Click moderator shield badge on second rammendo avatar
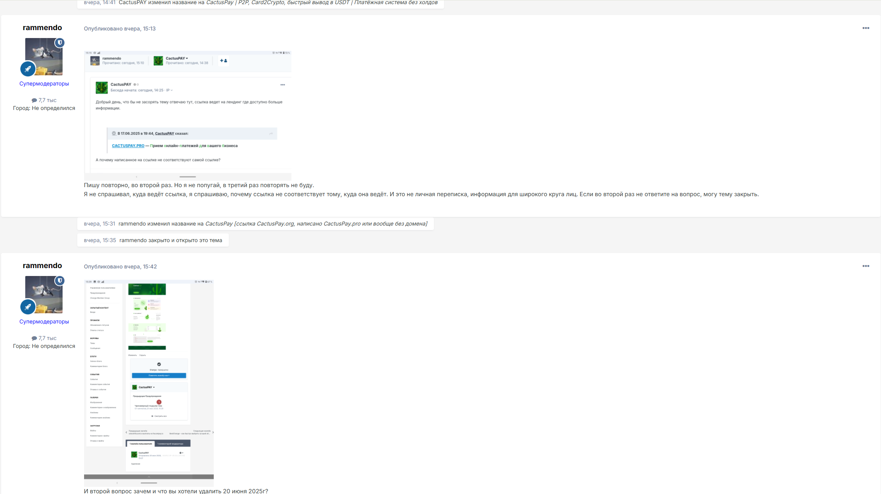 [60, 281]
